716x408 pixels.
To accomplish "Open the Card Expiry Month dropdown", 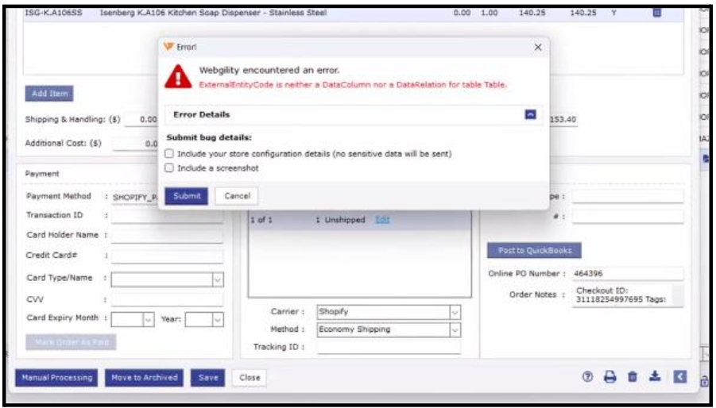I will tap(149, 320).
